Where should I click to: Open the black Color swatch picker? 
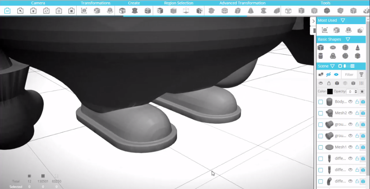(x=330, y=92)
